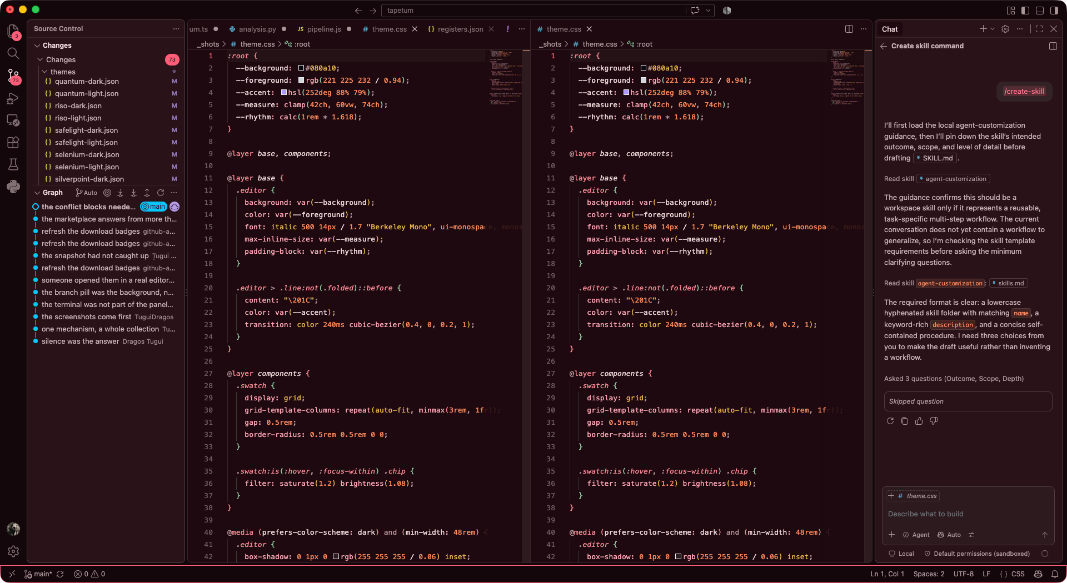Open the Auto model picker
Viewport: 1067px width, 583px height.
pyautogui.click(x=949, y=535)
